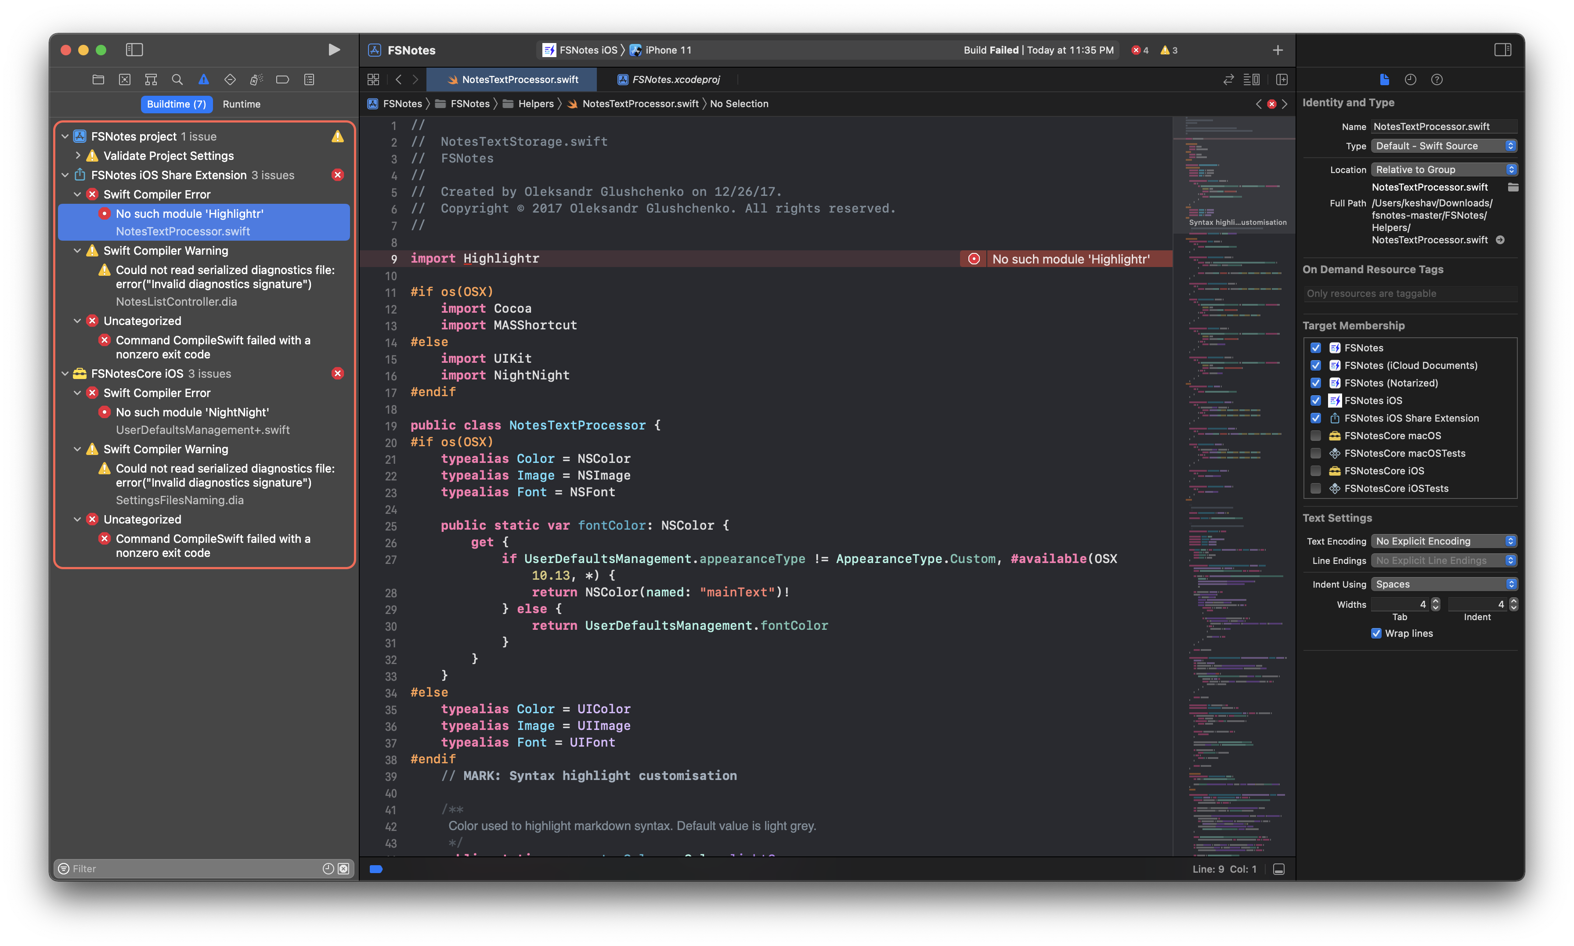Viewport: 1574px width, 946px height.
Task: Open the Breakpoint navigator icon
Action: (282, 79)
